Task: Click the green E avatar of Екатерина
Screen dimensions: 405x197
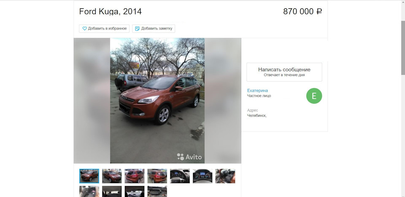Action: click(x=314, y=96)
